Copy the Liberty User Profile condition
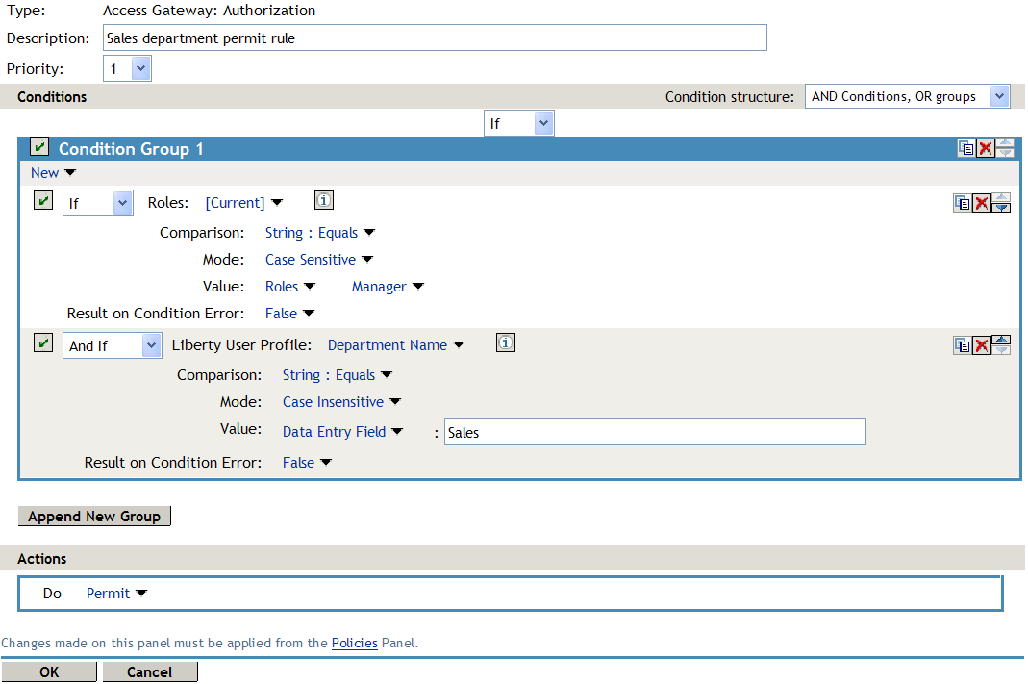Viewport: 1028px width, 684px height. click(x=962, y=345)
